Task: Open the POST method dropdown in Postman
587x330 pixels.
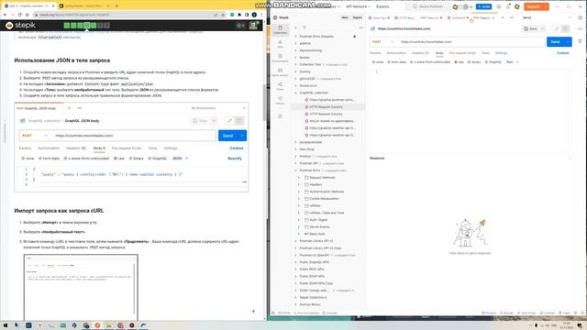Action: point(383,42)
